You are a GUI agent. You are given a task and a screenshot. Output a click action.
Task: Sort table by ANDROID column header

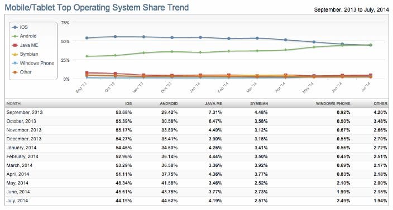[169, 103]
